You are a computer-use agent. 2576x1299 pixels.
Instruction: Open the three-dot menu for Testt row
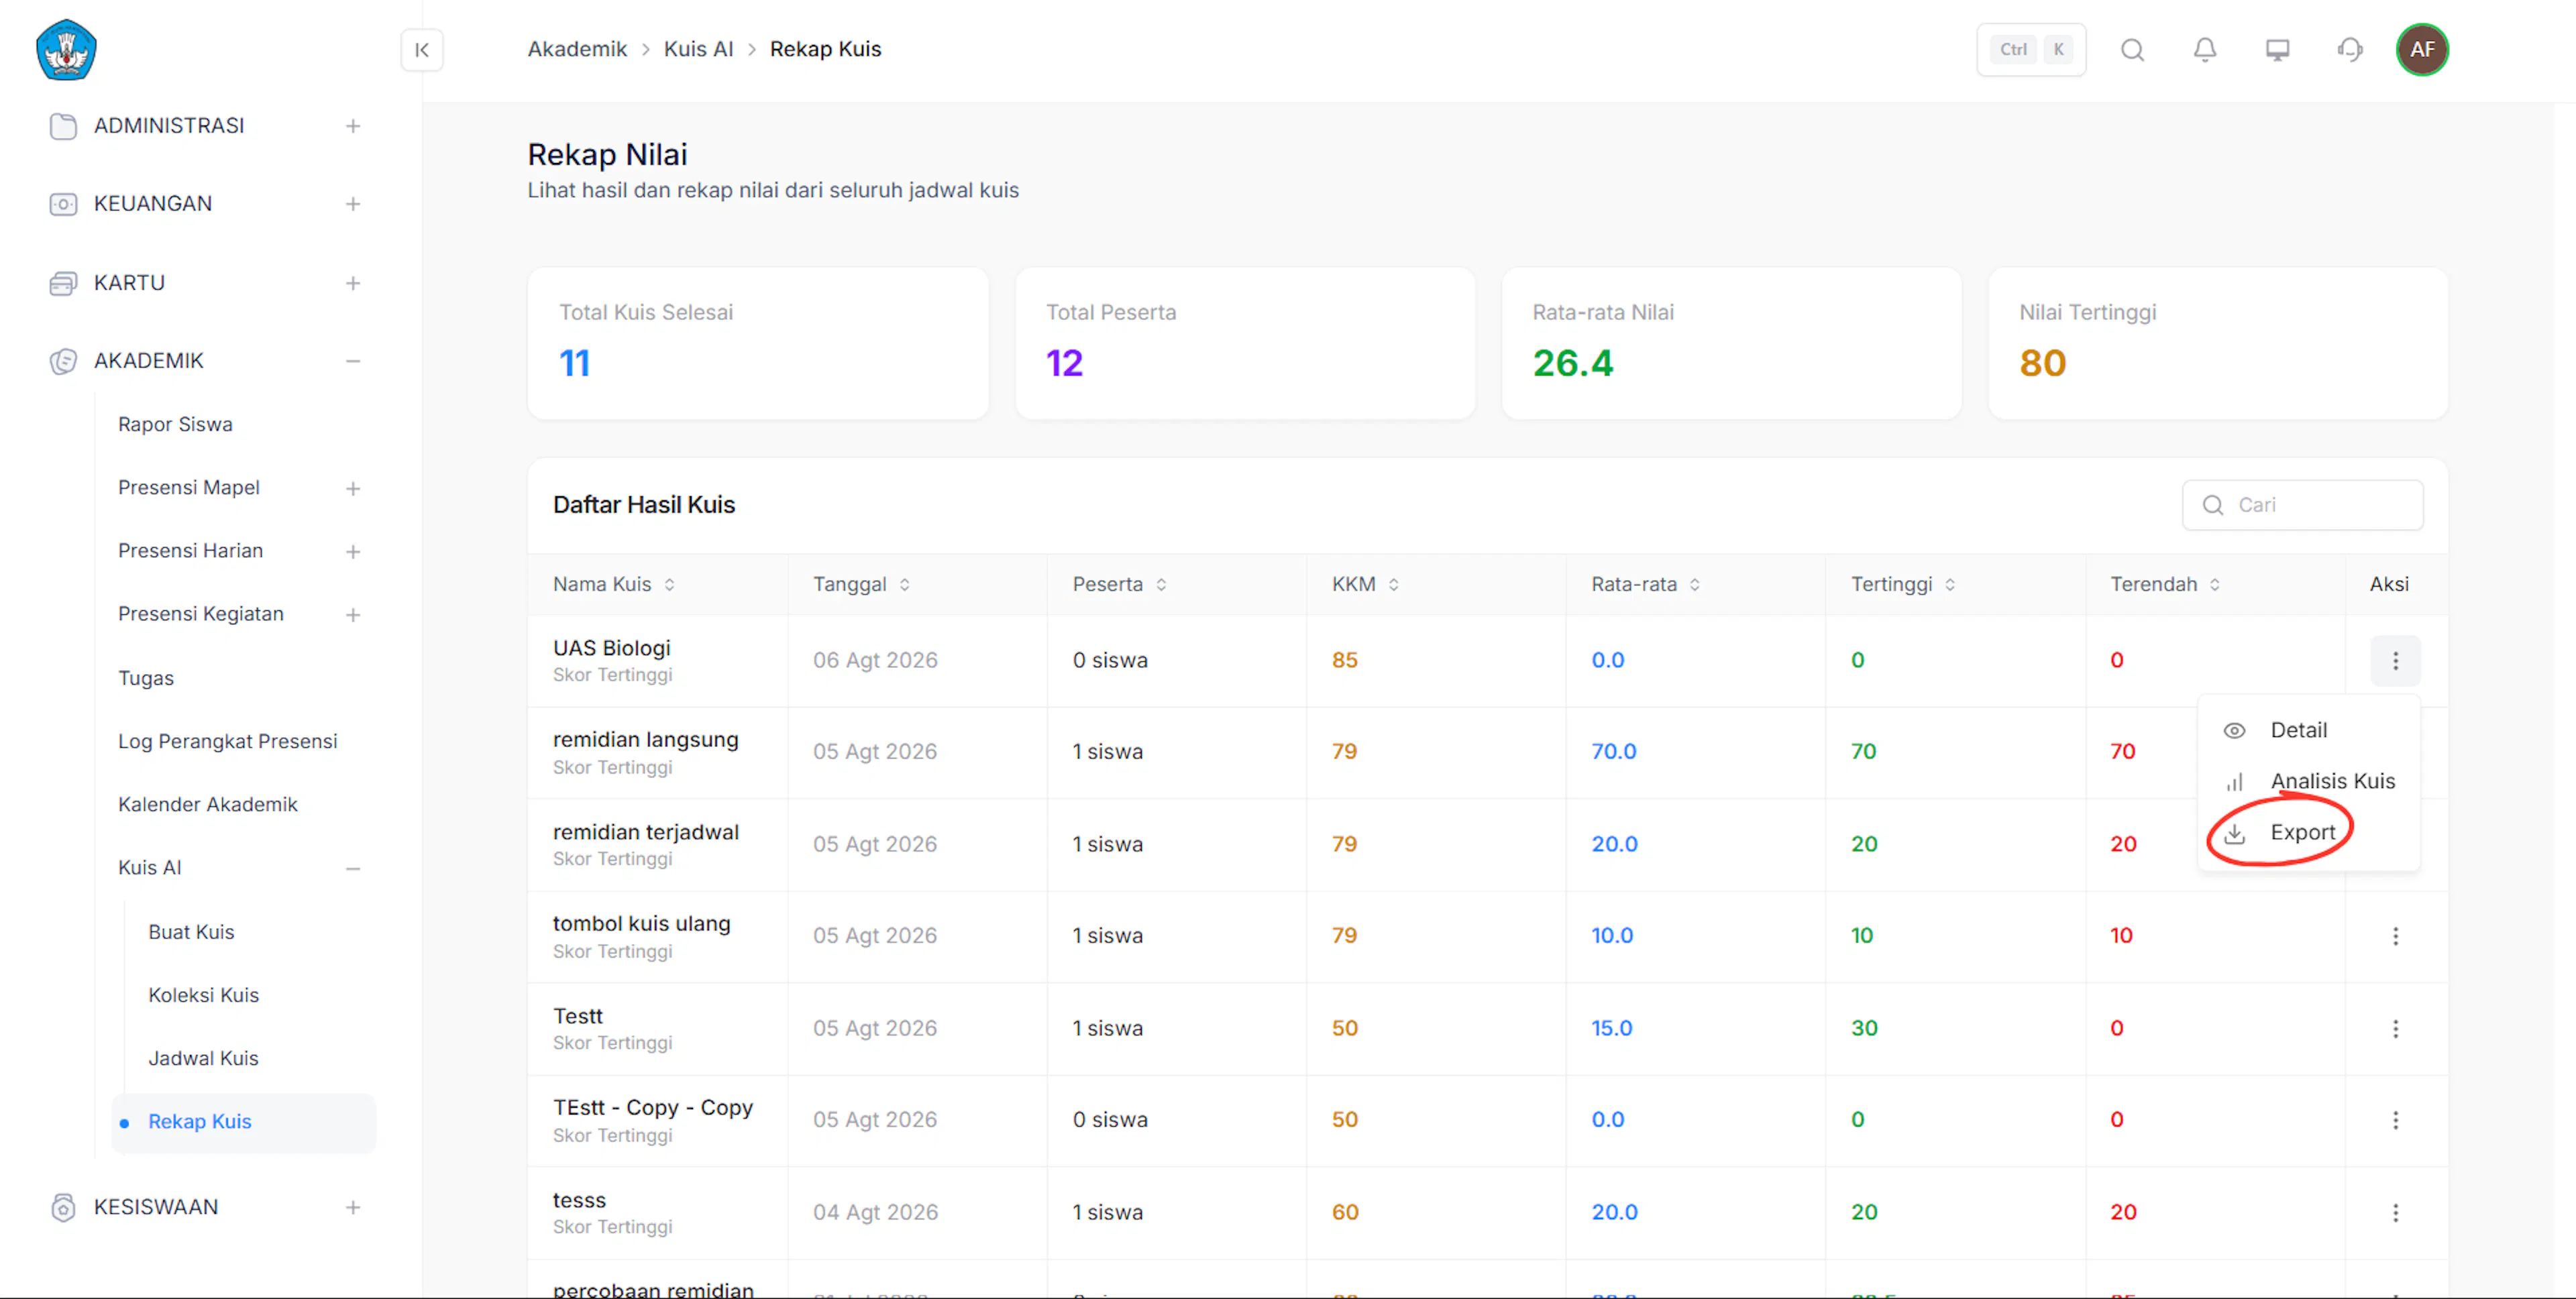click(2395, 1029)
